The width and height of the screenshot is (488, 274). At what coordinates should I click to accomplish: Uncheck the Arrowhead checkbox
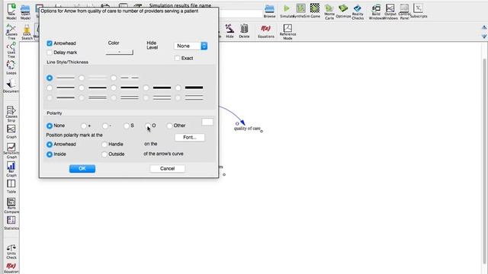pos(50,43)
